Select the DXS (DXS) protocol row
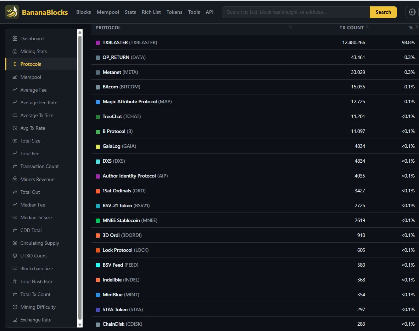This screenshot has width=419, height=331. (x=255, y=161)
